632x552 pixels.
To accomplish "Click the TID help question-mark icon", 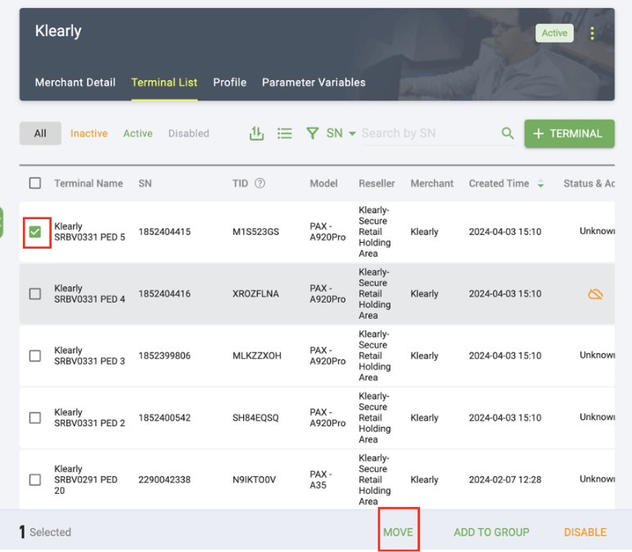I will [260, 183].
